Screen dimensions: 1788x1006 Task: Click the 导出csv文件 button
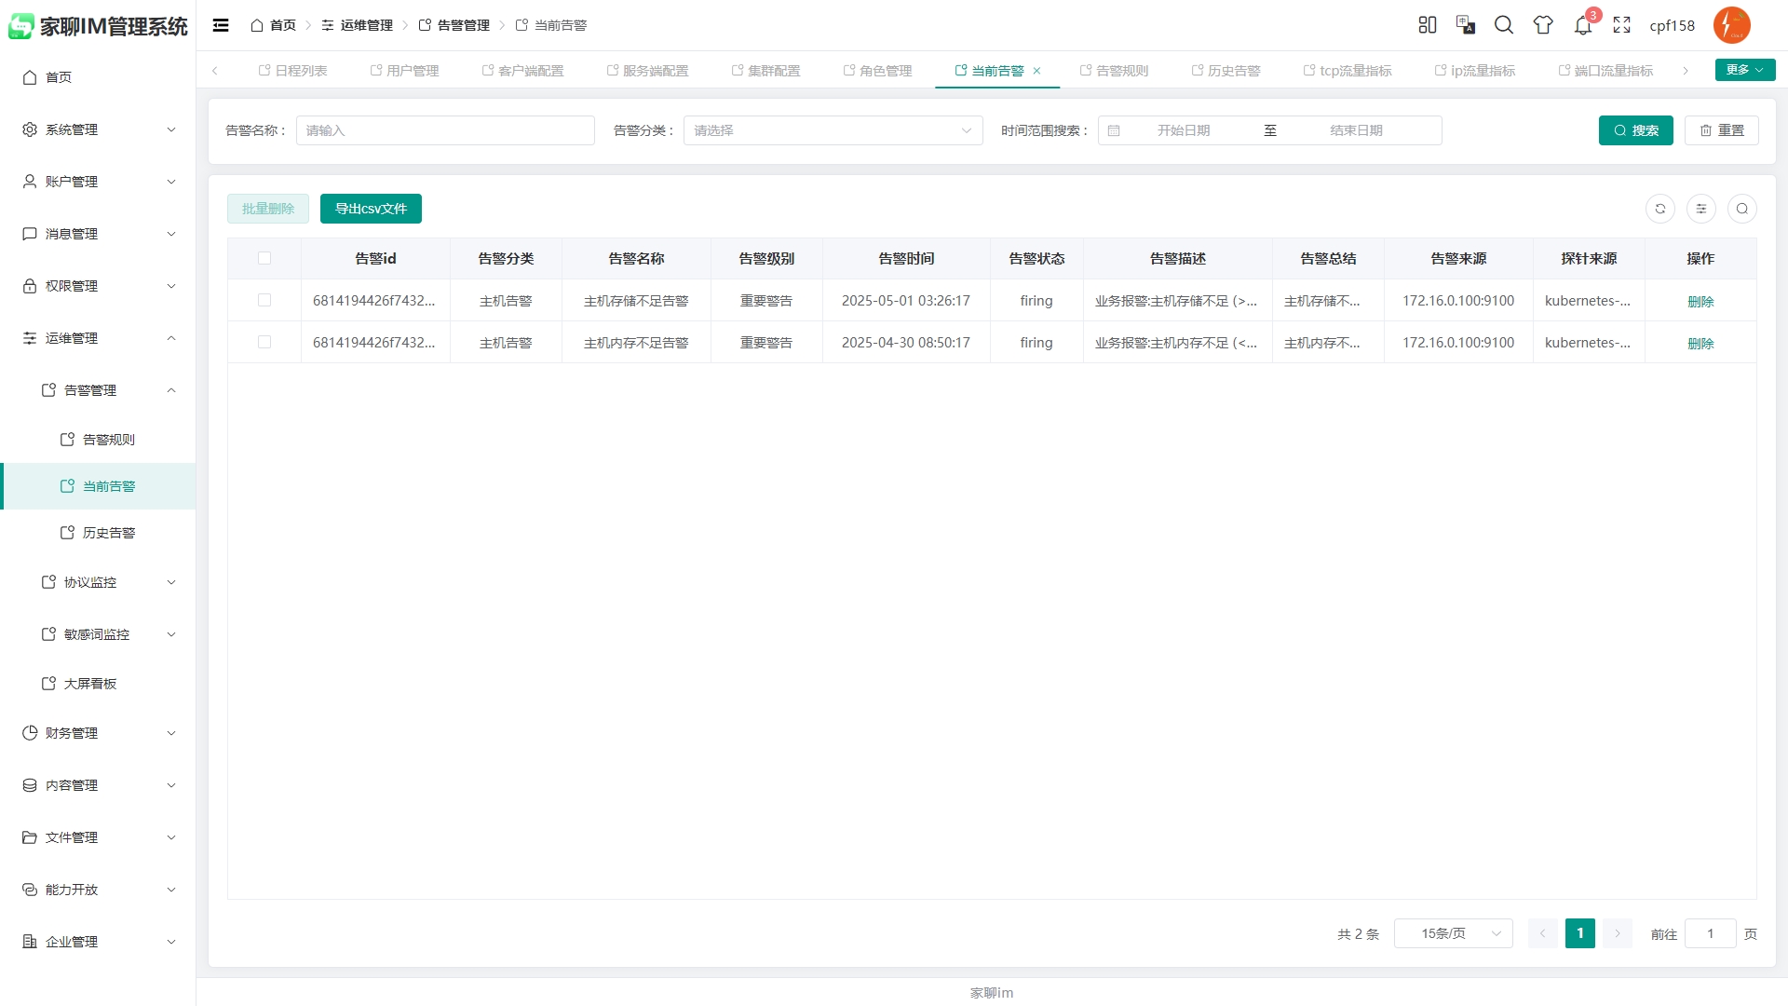click(x=371, y=209)
